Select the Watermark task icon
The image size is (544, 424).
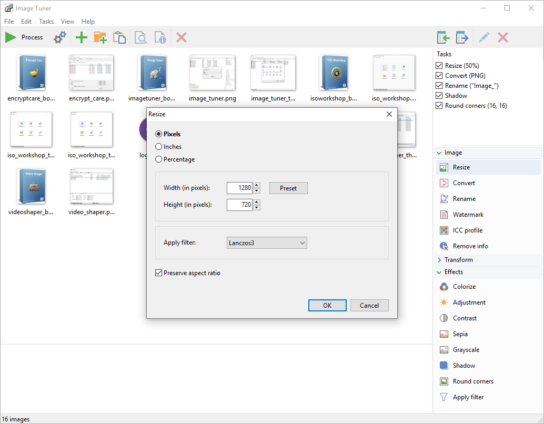pyautogui.click(x=444, y=215)
